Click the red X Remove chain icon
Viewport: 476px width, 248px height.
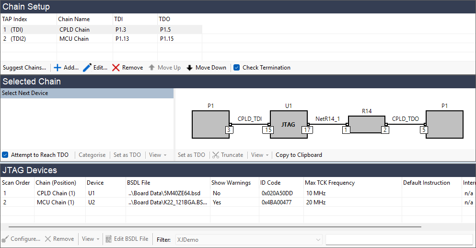click(x=116, y=68)
